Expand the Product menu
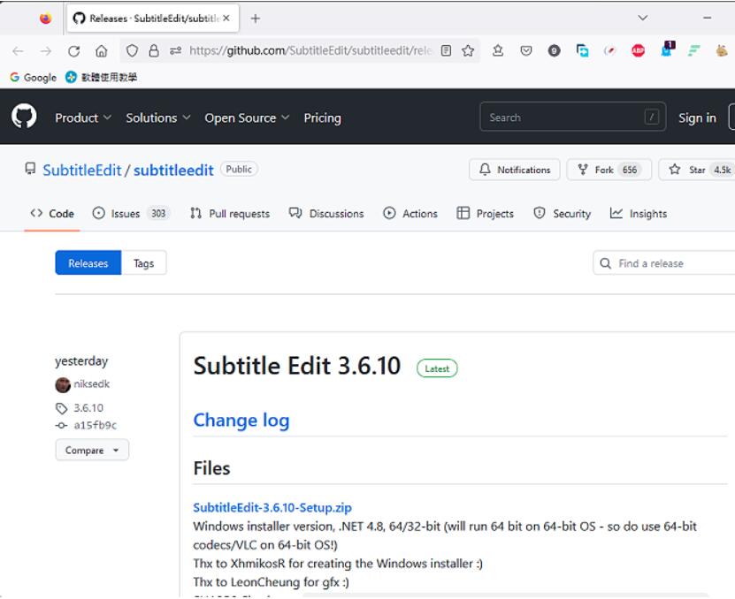The height and width of the screenshot is (599, 735). point(83,118)
